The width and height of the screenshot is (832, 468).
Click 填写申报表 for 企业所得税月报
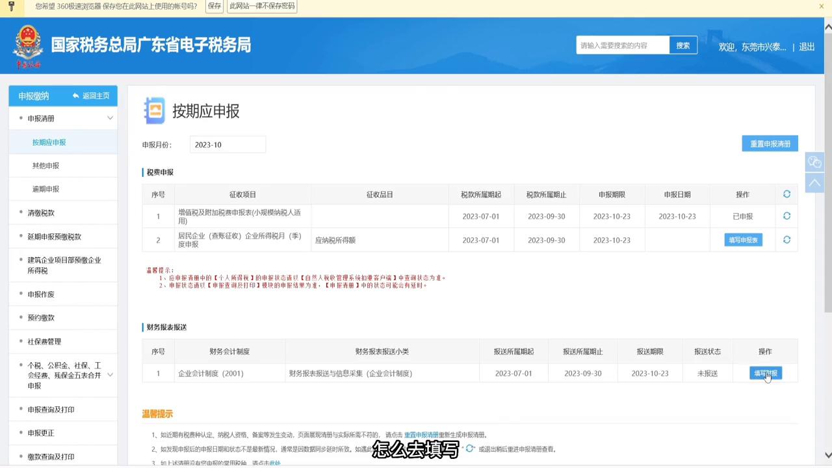point(742,240)
